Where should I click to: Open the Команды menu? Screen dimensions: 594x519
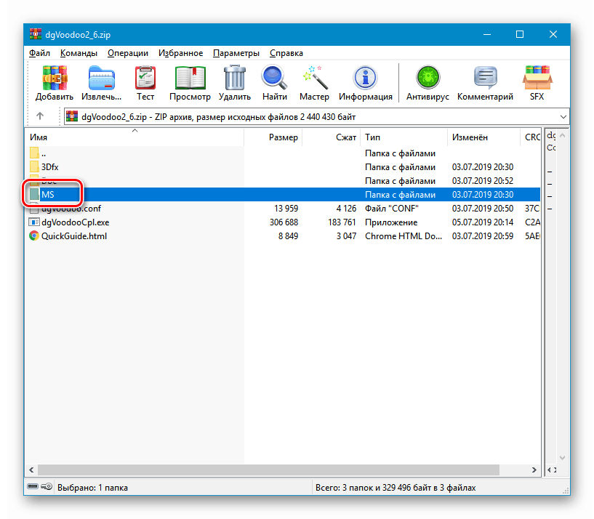coord(79,53)
